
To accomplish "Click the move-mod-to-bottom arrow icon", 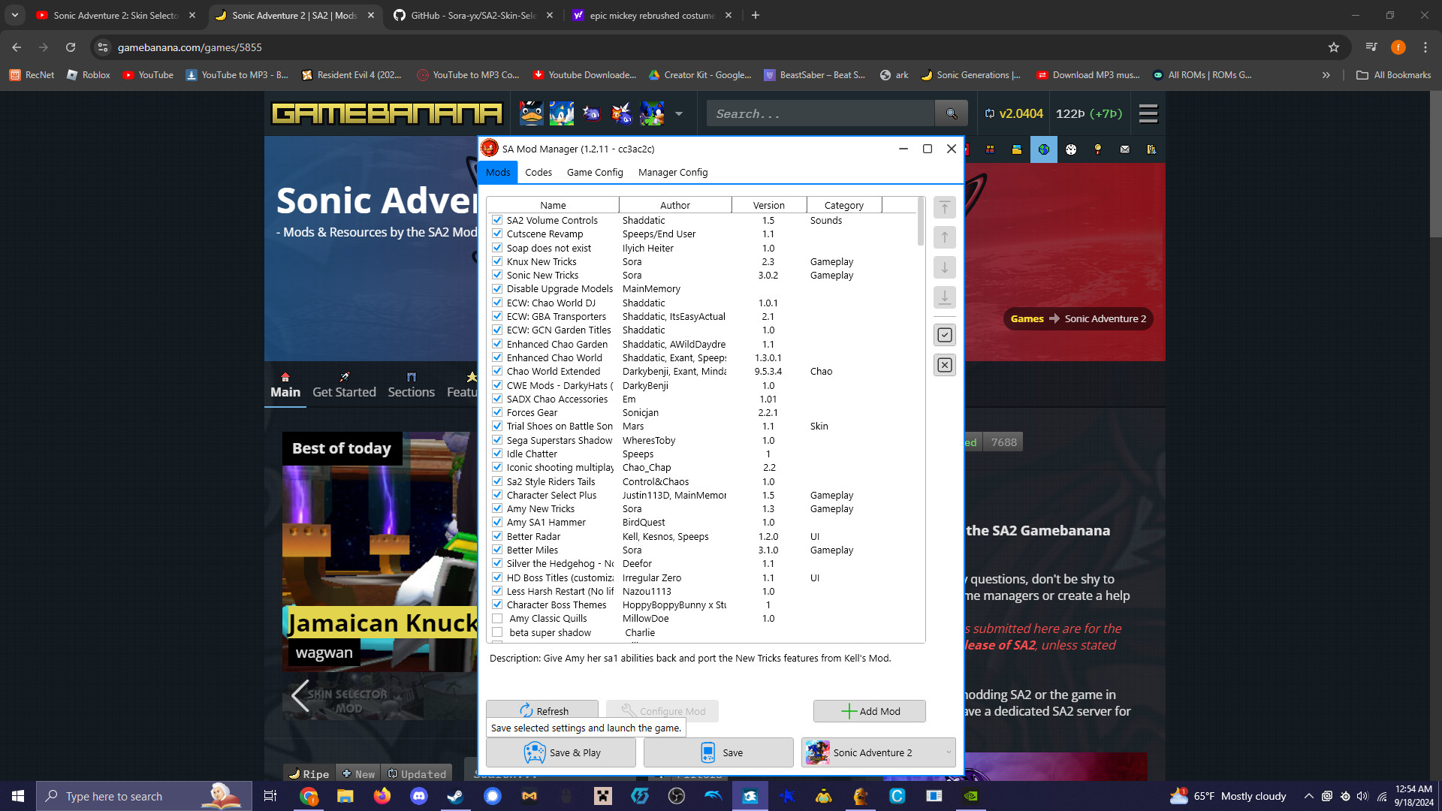I will 945,297.
